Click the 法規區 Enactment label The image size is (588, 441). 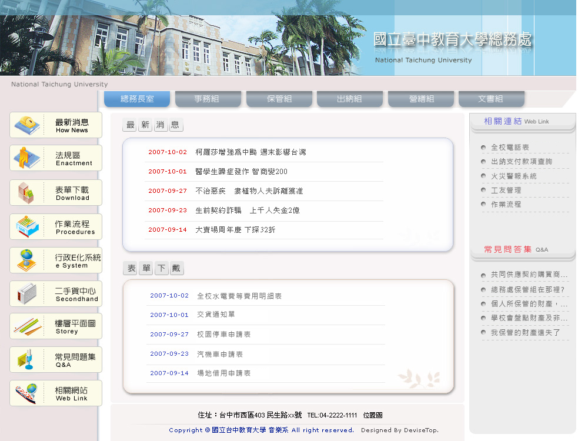pyautogui.click(x=74, y=159)
